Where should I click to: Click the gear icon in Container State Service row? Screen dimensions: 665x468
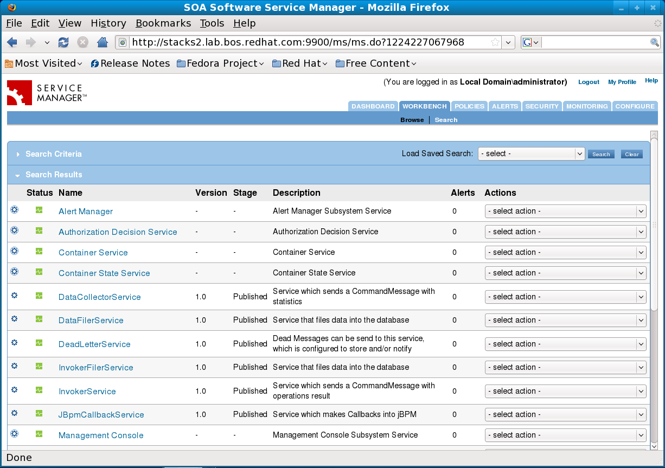pyautogui.click(x=15, y=272)
